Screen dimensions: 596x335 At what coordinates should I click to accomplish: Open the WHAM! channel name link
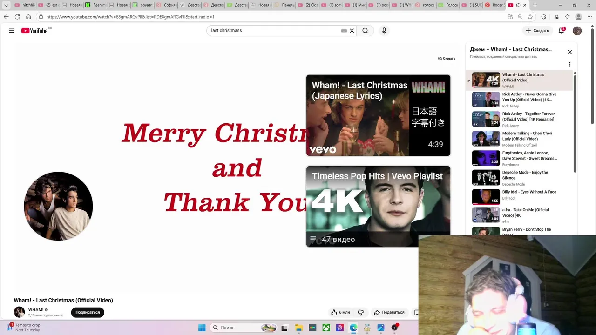coord(36,310)
